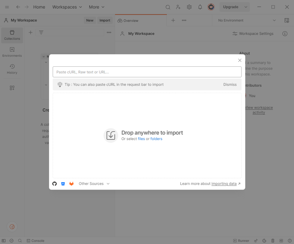Expand the More dropdown
This screenshot has height=244, width=294.
coord(97,7)
